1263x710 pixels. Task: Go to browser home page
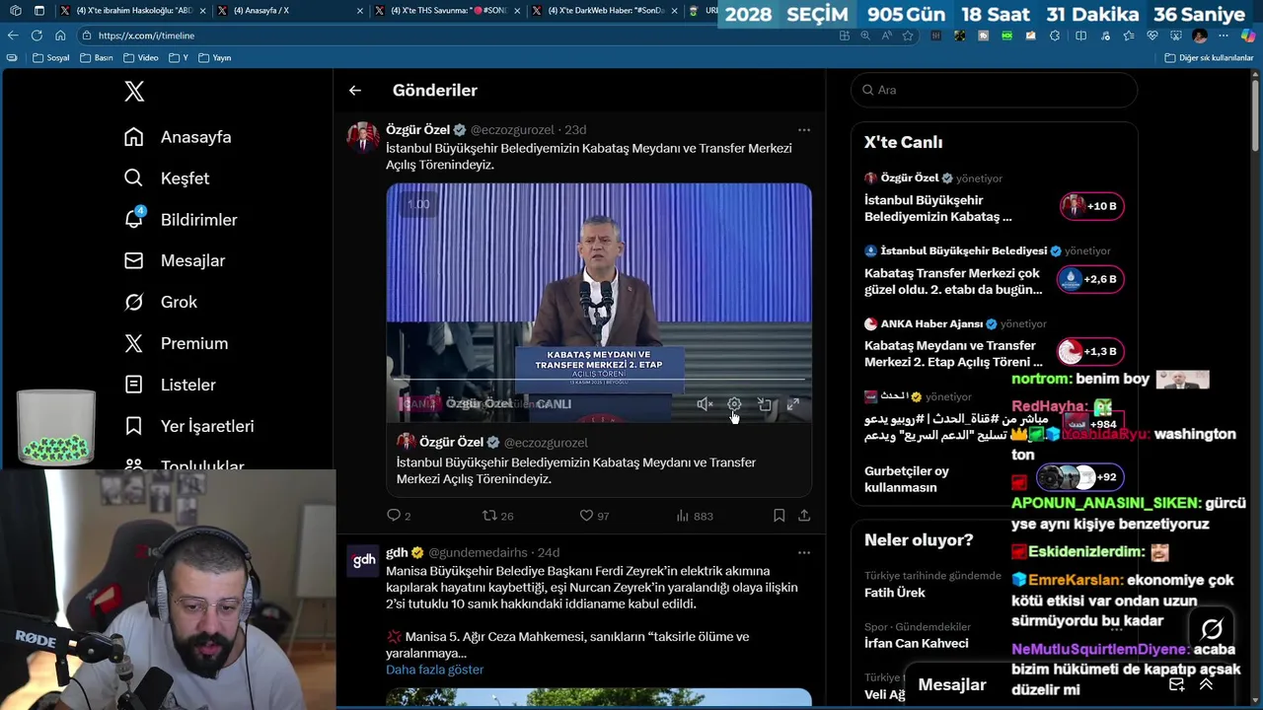tap(60, 35)
